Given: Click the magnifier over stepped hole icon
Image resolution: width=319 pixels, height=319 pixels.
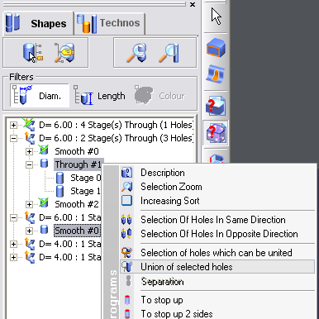Looking at the screenshot, I should click(x=136, y=52).
